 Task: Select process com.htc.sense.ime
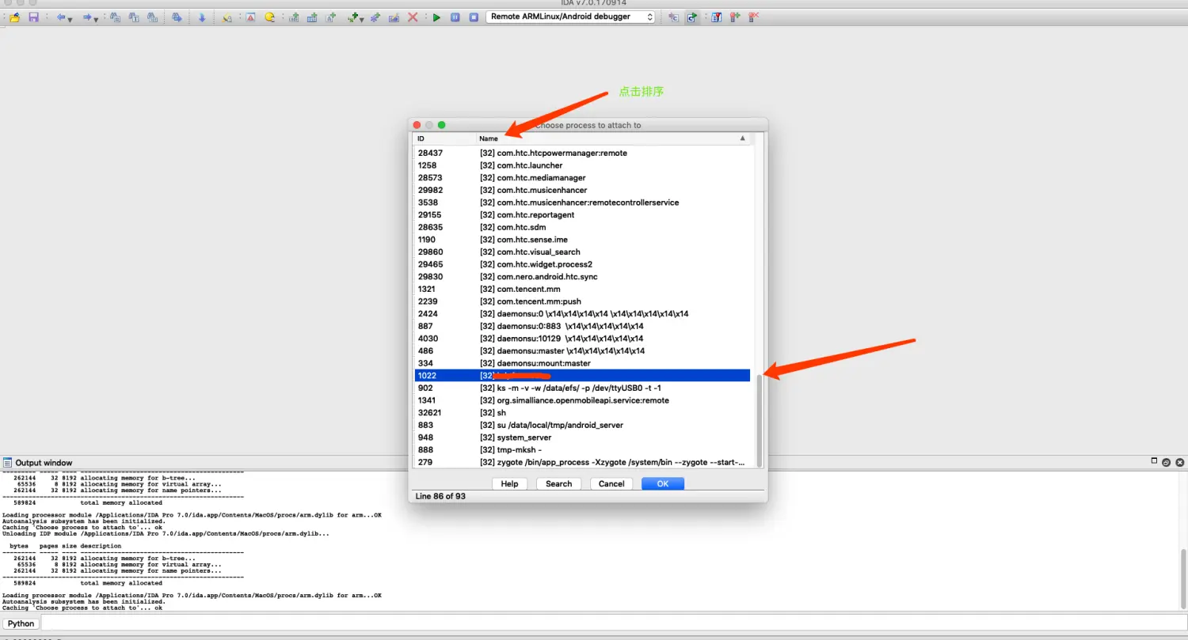[x=582, y=240]
